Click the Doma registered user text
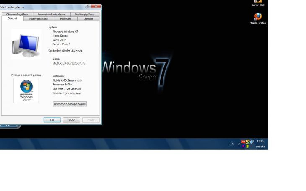The width and height of the screenshot is (306, 191). [x=56, y=59]
